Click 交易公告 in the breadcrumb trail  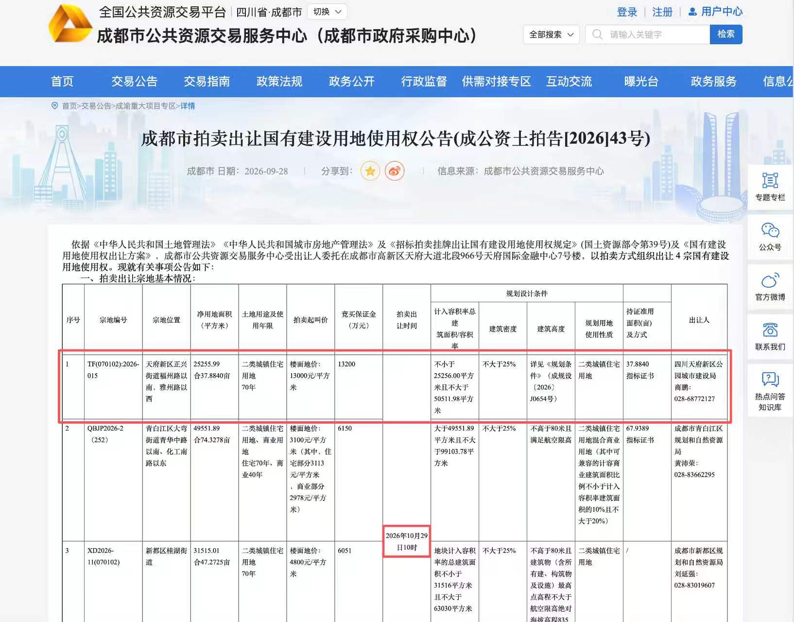coord(96,106)
